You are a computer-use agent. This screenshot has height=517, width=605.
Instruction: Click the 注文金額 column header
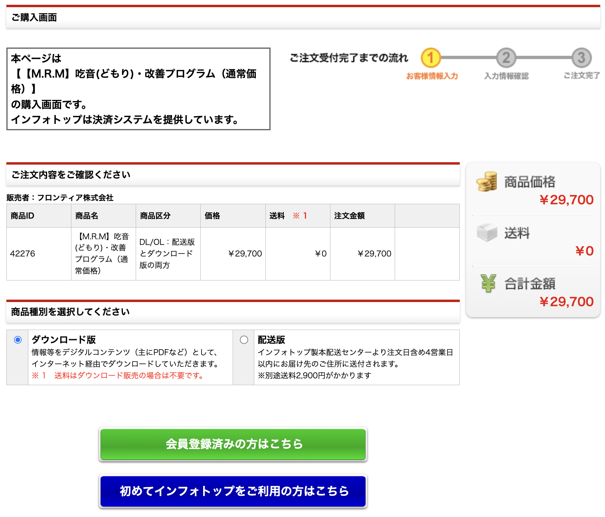(x=362, y=216)
